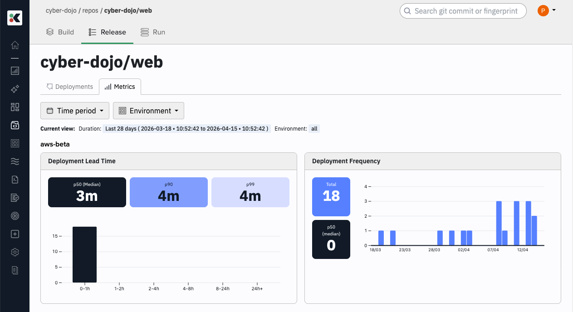Switch to the Release tab
Viewport: 573px width, 312px height.
tap(108, 32)
